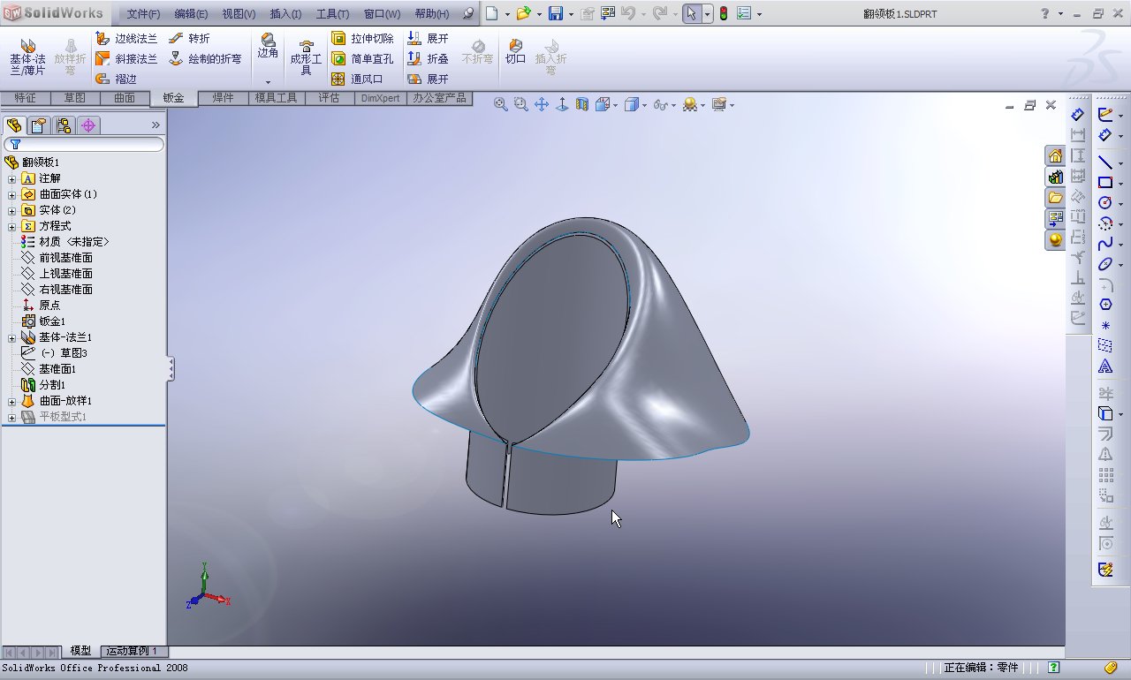Image resolution: width=1131 pixels, height=680 pixels.
Task: Select the Line sketch tool in right toolbar
Action: (x=1105, y=162)
